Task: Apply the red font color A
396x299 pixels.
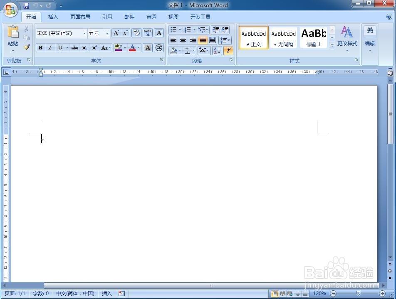Action: coord(132,48)
